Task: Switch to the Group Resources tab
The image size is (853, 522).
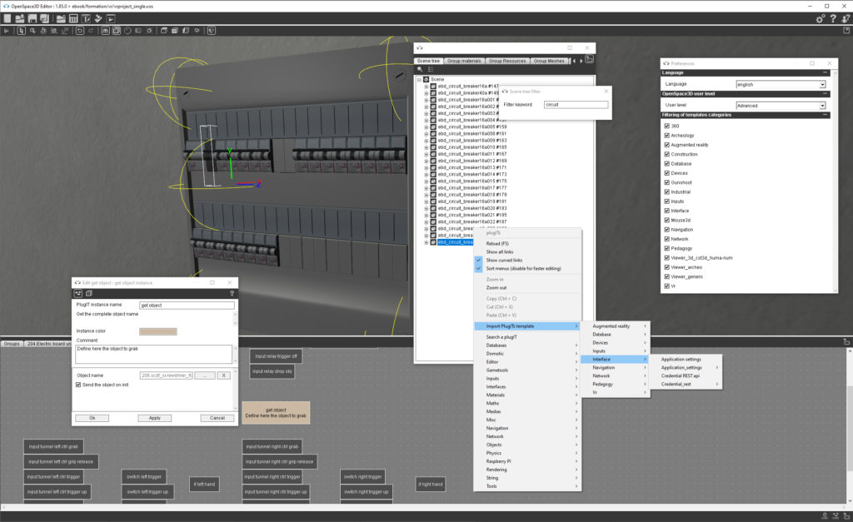Action: 507,61
